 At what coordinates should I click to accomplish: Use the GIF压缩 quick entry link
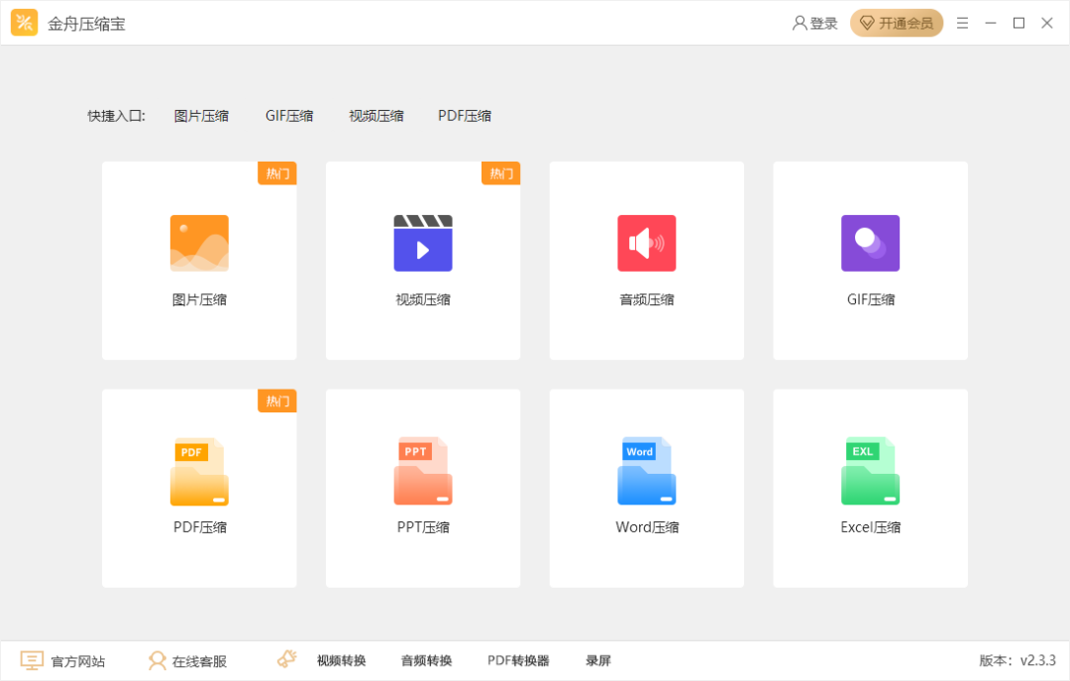[x=289, y=116]
